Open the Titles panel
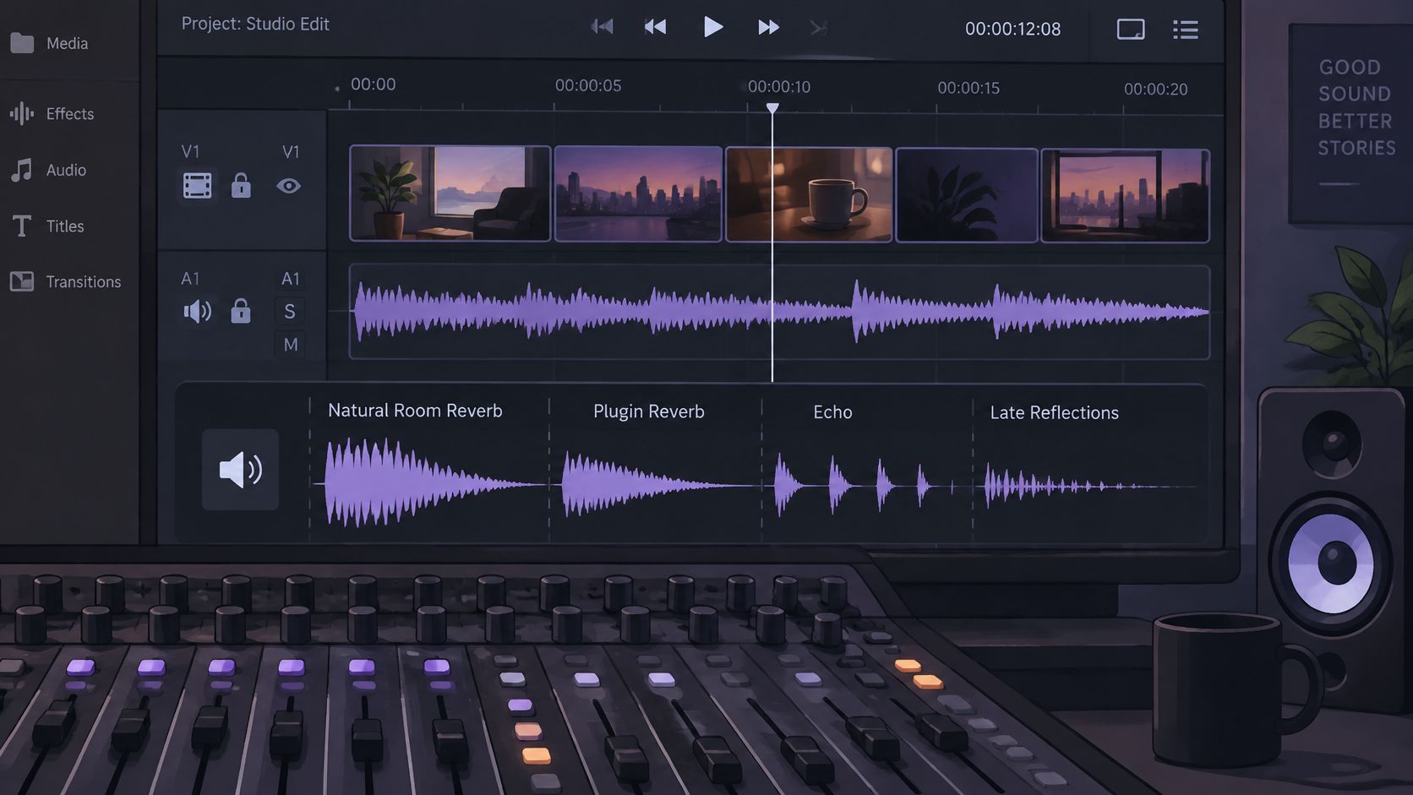The height and width of the screenshot is (795, 1413). [47, 226]
